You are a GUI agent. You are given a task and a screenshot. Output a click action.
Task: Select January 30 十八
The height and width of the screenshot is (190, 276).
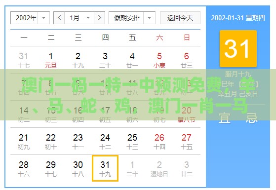pos(78,169)
